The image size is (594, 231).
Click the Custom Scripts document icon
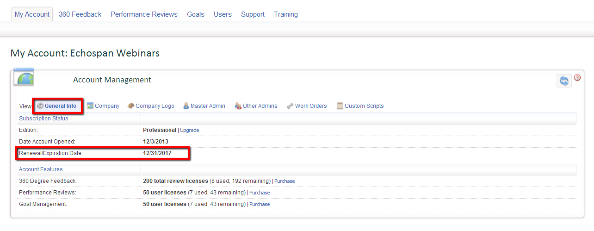tap(340, 106)
